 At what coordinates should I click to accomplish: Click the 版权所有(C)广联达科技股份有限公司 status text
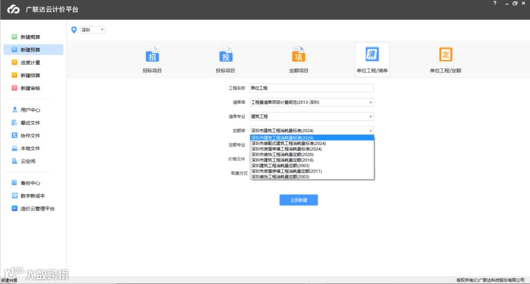[x=490, y=280]
